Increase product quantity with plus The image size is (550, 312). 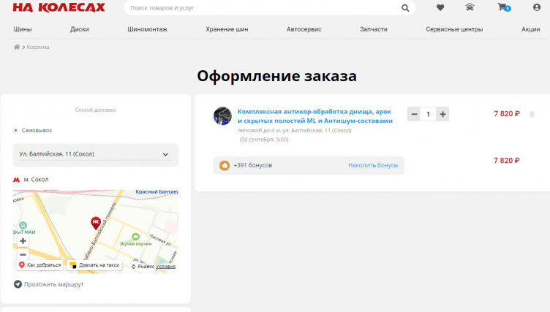click(442, 114)
